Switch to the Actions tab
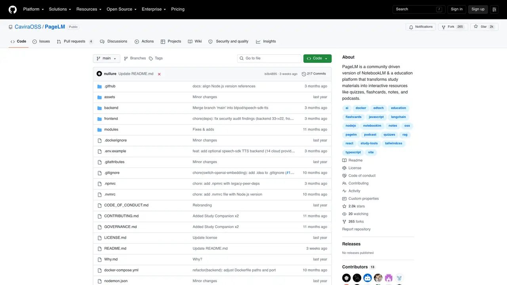 click(x=144, y=42)
